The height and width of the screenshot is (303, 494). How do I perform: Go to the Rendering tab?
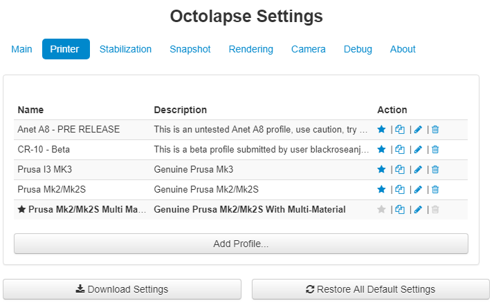tap(251, 49)
